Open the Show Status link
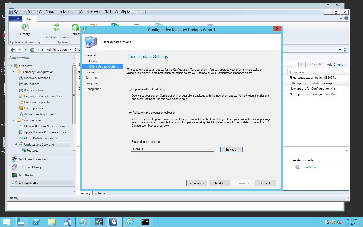The image size is (363, 227). pyautogui.click(x=309, y=167)
